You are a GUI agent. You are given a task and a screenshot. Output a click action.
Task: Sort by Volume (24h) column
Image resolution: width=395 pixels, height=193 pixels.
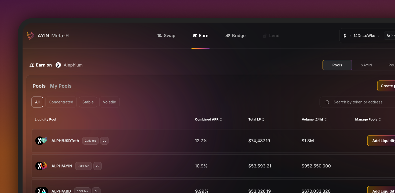(325, 120)
